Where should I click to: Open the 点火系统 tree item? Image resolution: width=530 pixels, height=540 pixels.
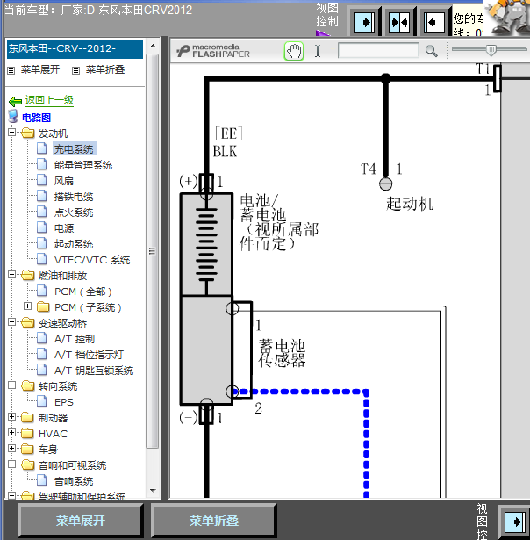[74, 212]
